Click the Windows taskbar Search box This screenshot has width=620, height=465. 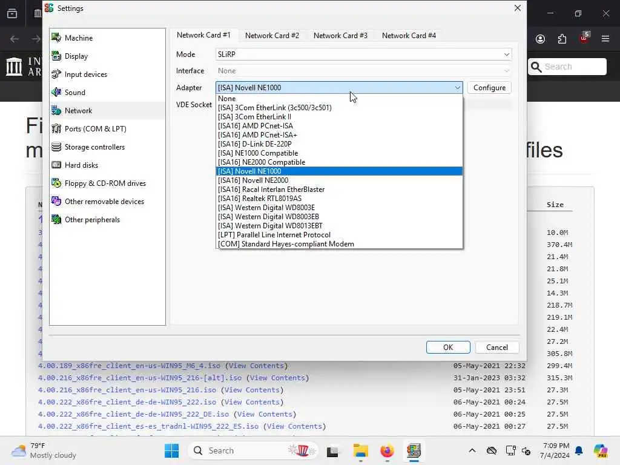(x=253, y=450)
